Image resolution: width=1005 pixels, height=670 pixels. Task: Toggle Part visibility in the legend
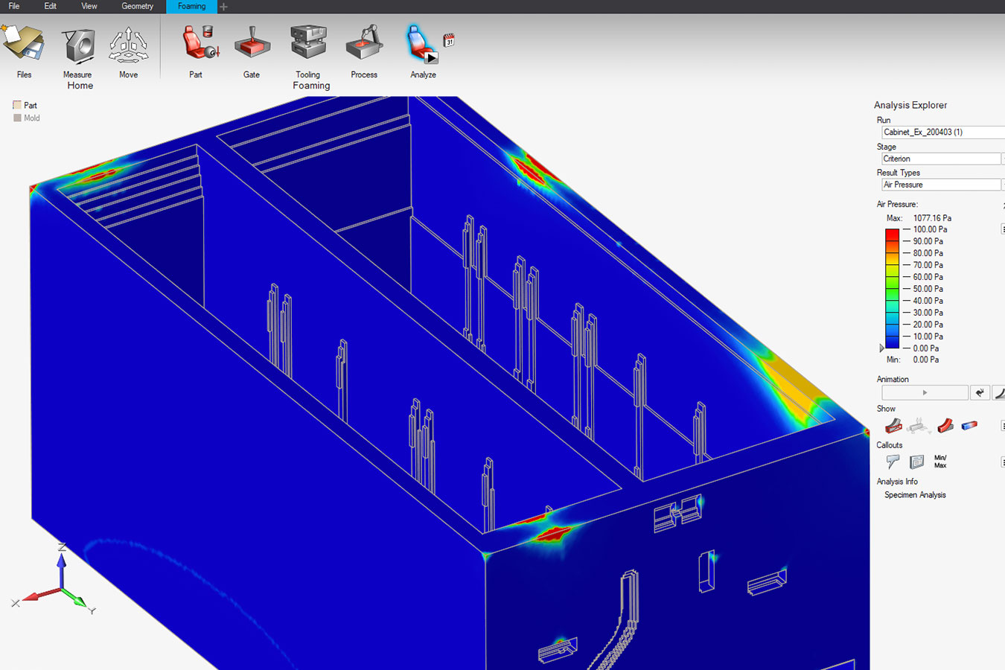pos(17,106)
